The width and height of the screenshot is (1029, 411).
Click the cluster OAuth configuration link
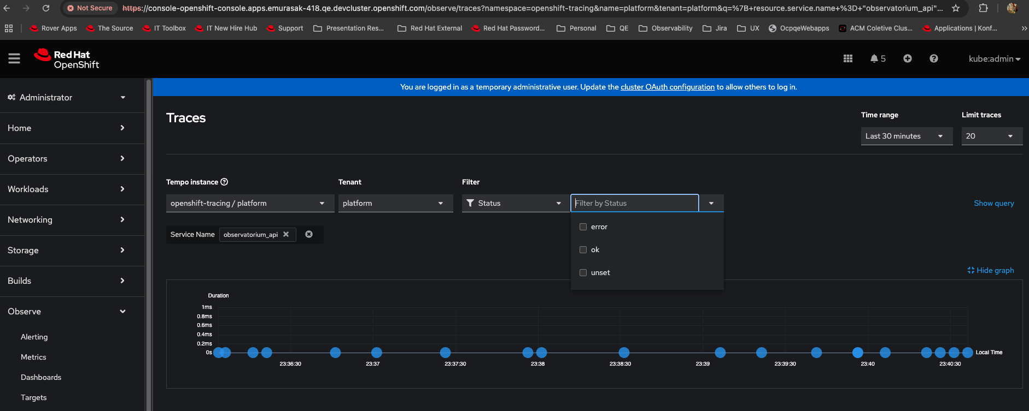[667, 87]
